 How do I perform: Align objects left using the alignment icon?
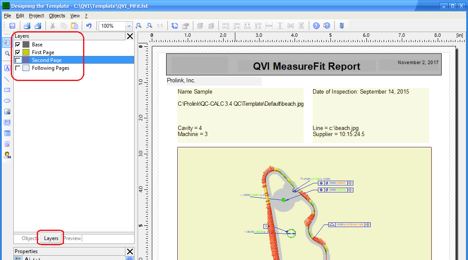click(x=226, y=26)
